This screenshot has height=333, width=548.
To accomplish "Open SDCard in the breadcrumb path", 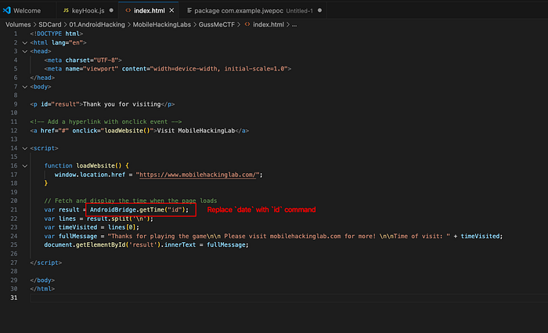I will 49,24.
